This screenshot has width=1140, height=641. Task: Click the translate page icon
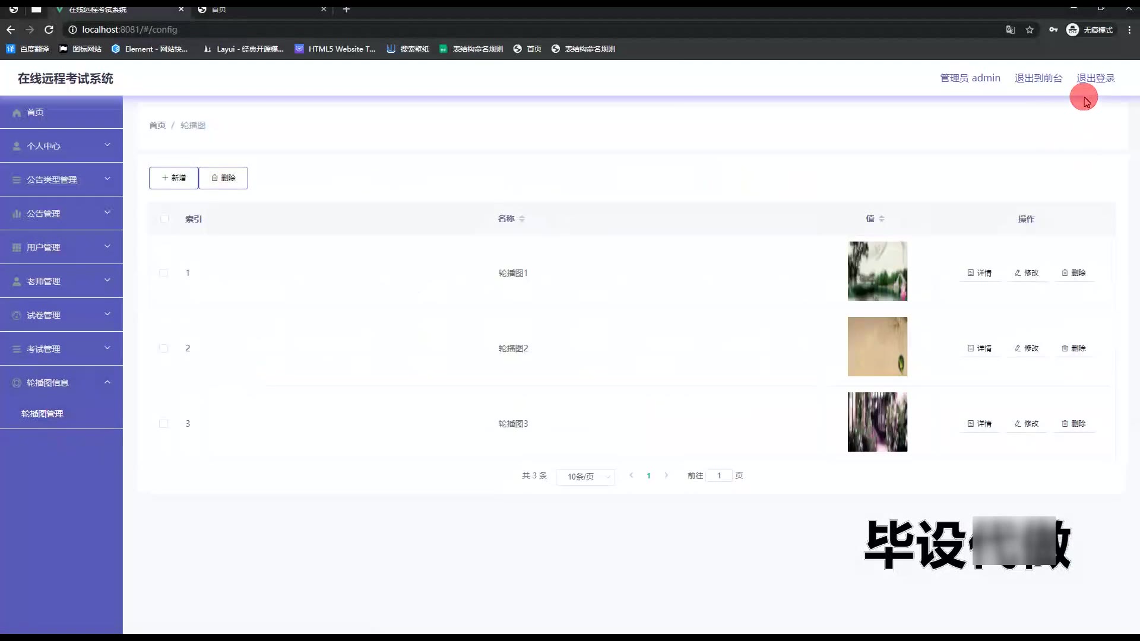[x=1010, y=30]
